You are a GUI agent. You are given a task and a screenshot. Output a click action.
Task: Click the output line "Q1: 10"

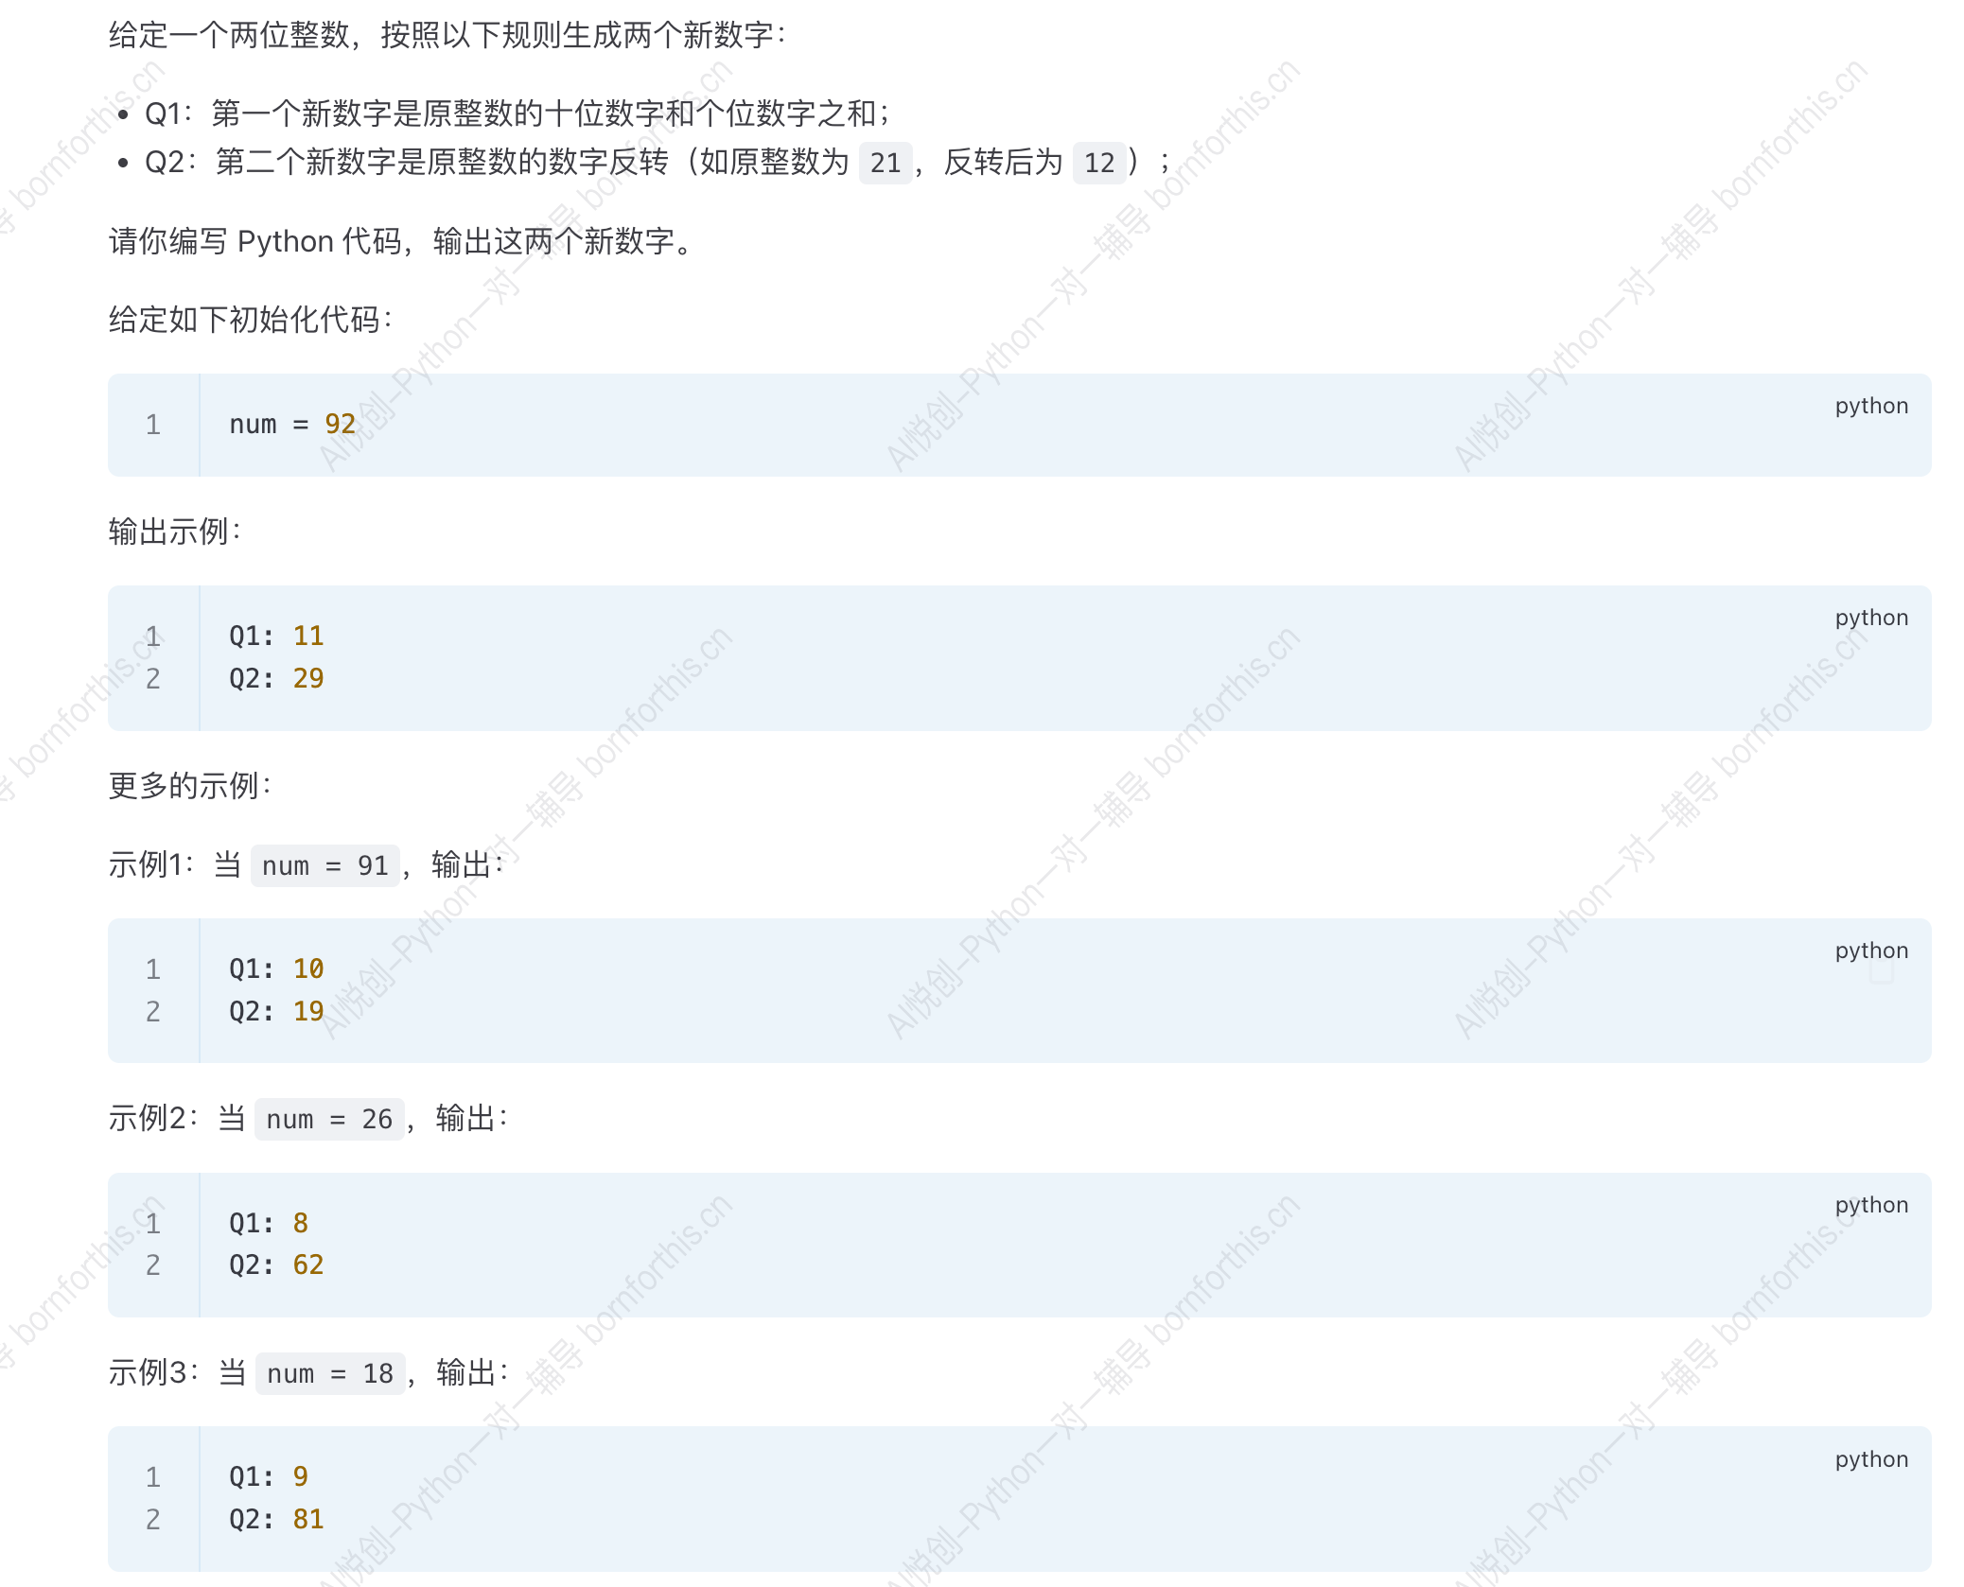click(276, 968)
